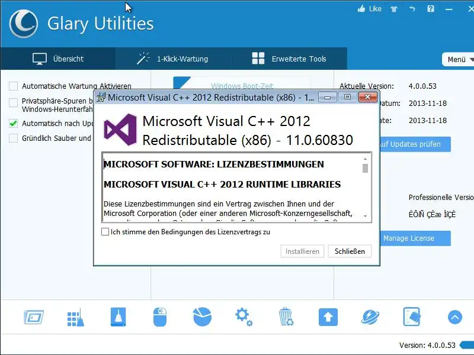Click the license scrollbar thumb
474x355 pixels.
(x=365, y=168)
